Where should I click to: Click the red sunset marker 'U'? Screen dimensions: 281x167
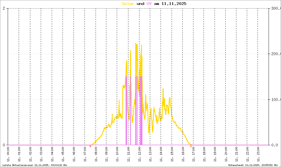point(191,146)
